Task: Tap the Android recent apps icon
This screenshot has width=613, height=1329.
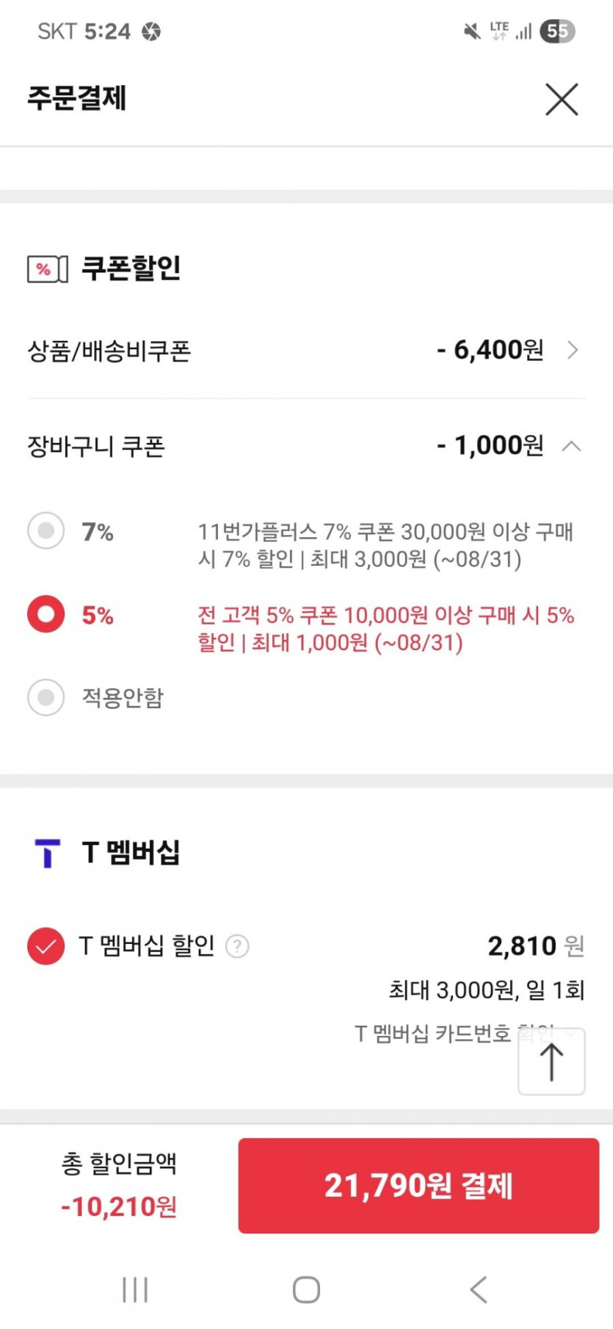Action: (x=135, y=1289)
